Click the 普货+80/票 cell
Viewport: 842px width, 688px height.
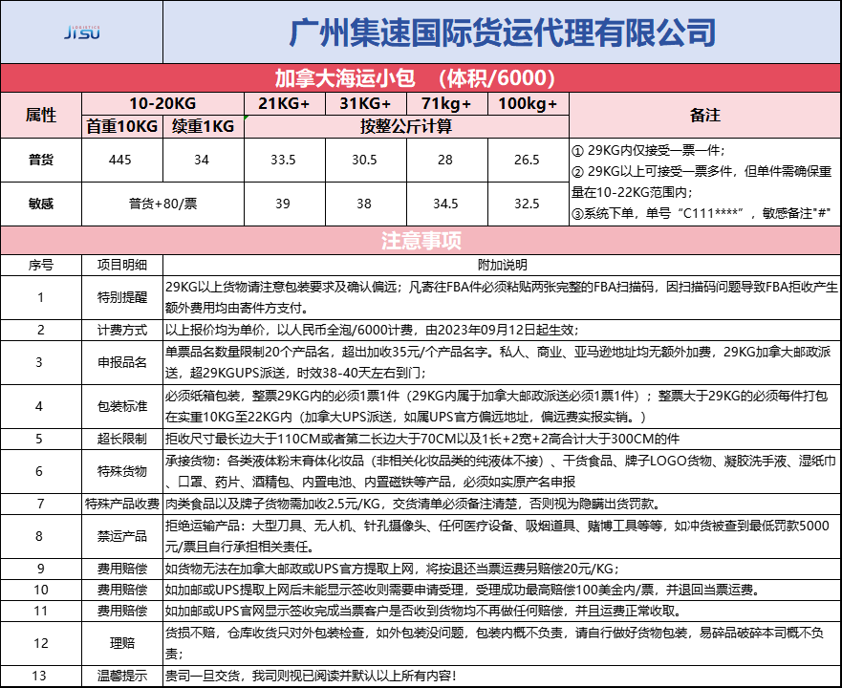(x=162, y=204)
